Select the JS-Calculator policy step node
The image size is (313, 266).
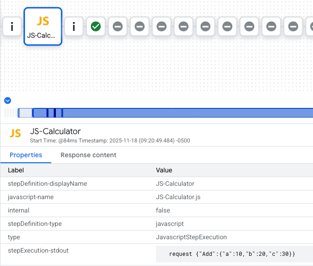pyautogui.click(x=43, y=27)
